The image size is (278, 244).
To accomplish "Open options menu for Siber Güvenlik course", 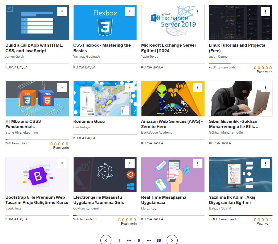I will tap(265, 87).
